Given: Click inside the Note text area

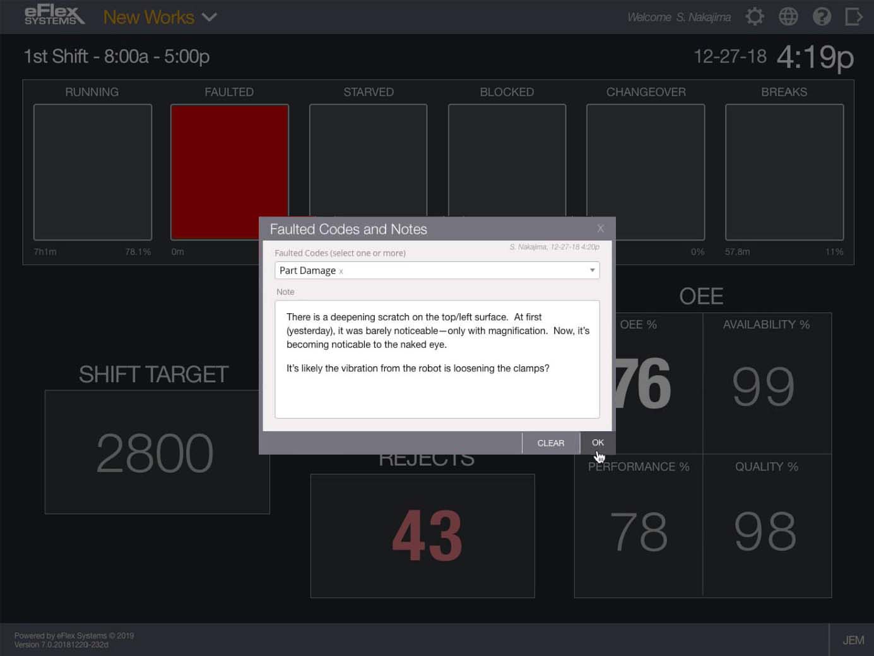Looking at the screenshot, I should (x=437, y=360).
